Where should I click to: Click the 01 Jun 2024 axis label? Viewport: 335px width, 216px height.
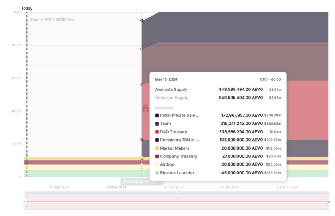point(173,187)
